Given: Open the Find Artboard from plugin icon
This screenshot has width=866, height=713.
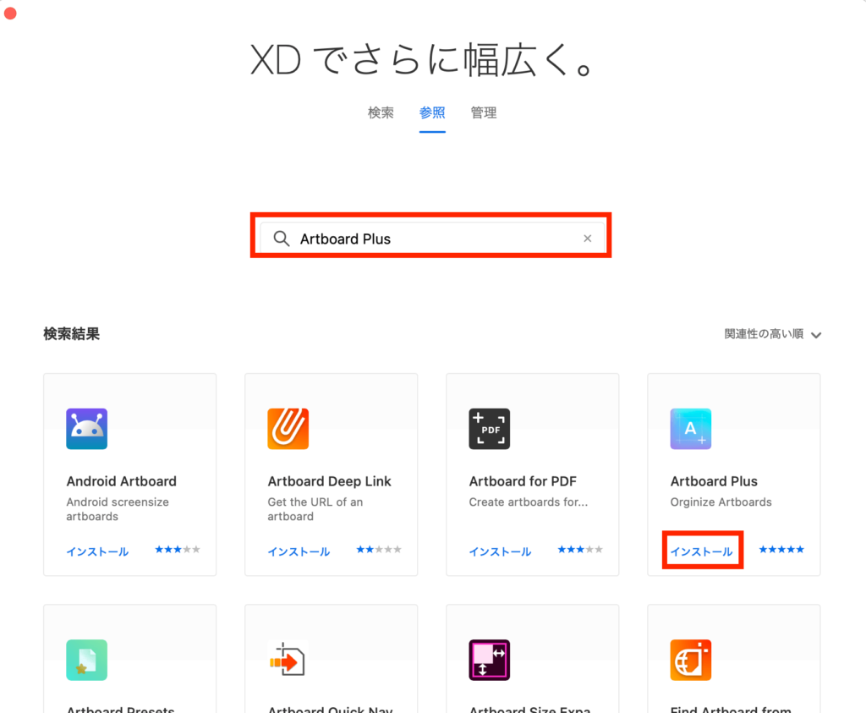Looking at the screenshot, I should click(x=690, y=660).
